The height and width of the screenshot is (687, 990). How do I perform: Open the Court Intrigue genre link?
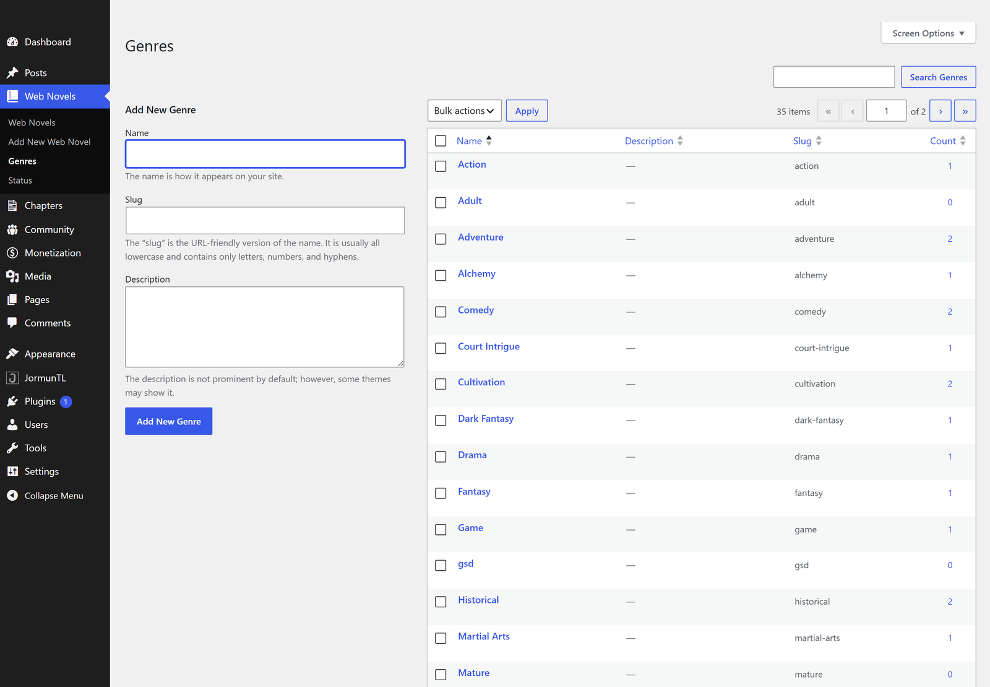(x=489, y=346)
